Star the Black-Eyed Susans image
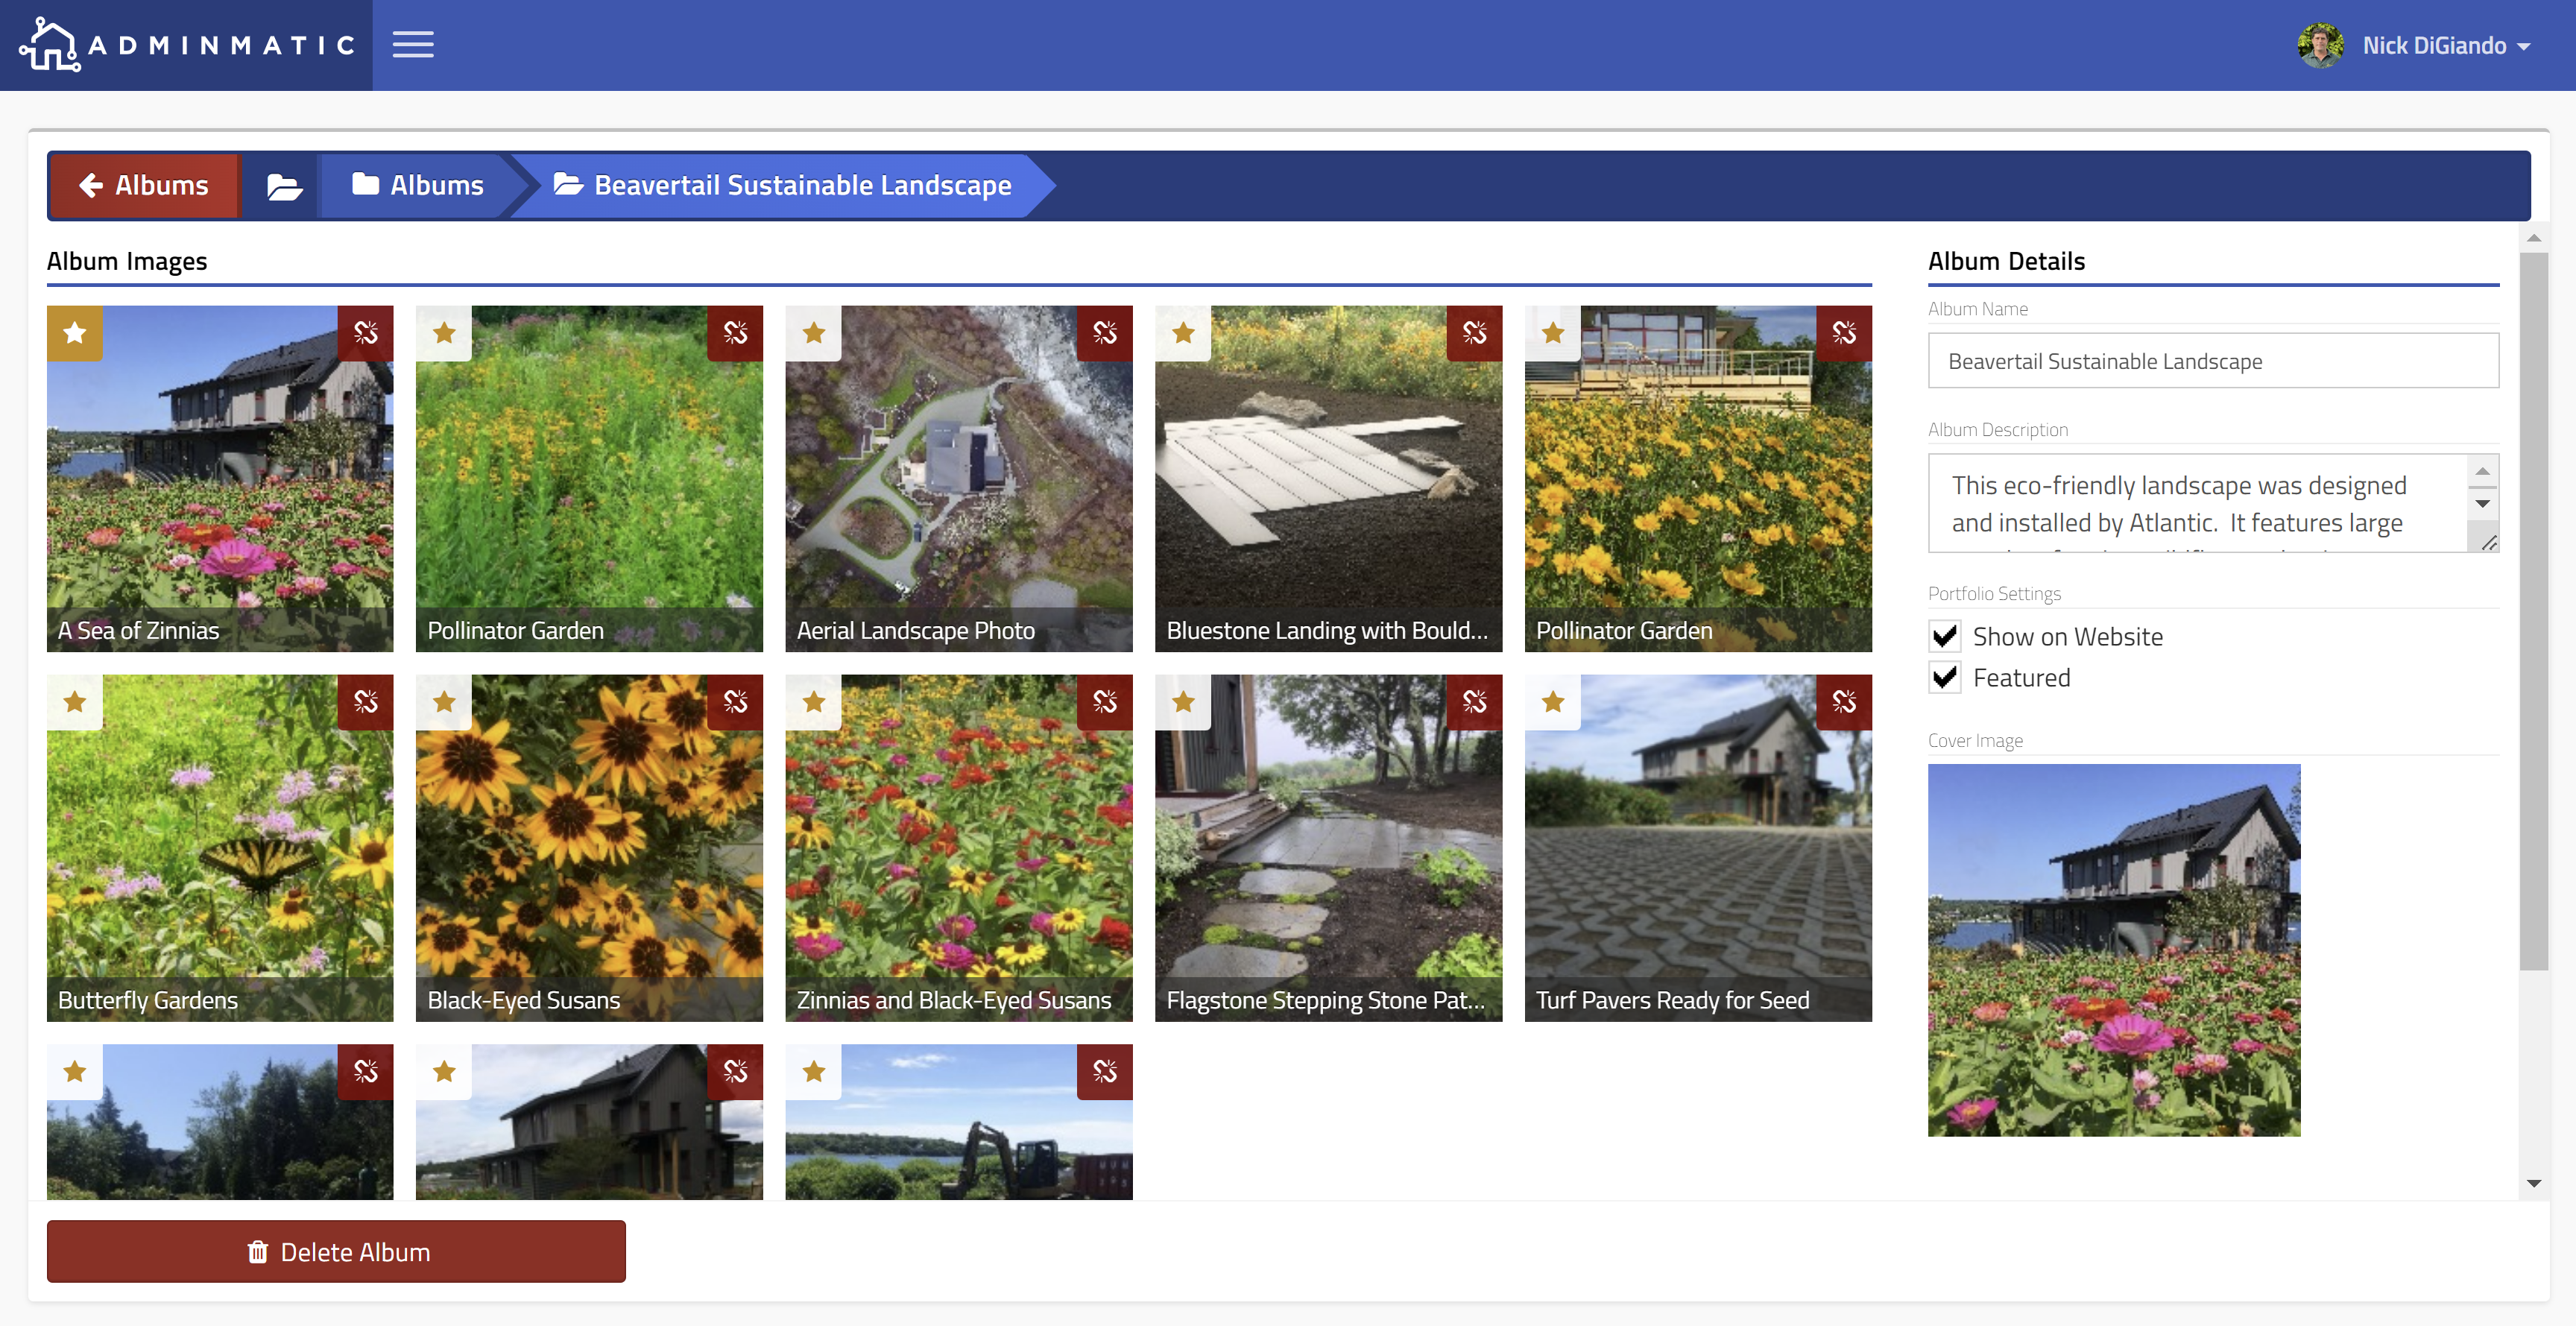Viewport: 2576px width, 1326px height. click(444, 702)
